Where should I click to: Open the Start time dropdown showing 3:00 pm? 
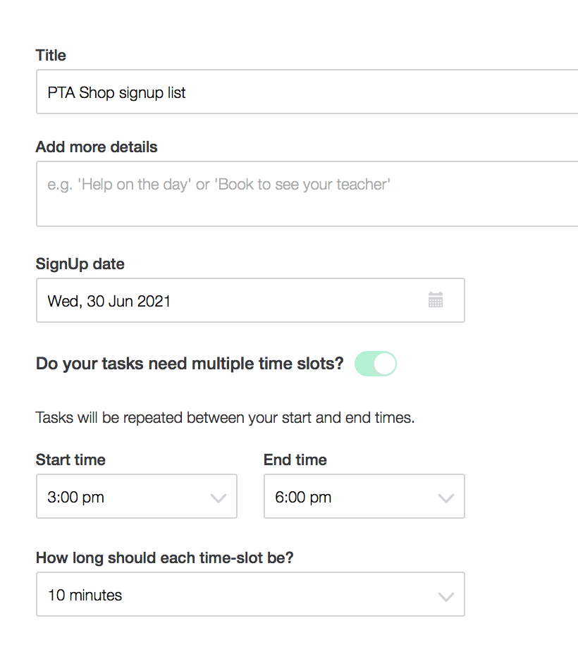tap(127, 497)
